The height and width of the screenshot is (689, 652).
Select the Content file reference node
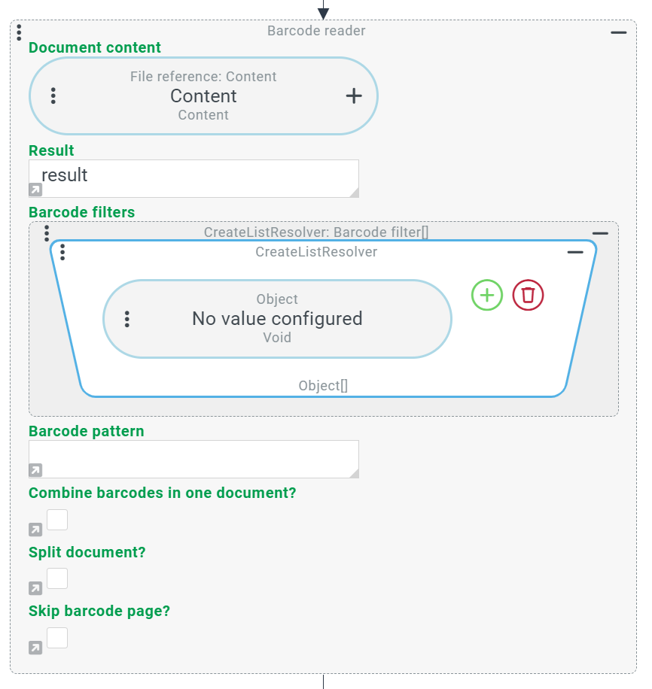[203, 96]
